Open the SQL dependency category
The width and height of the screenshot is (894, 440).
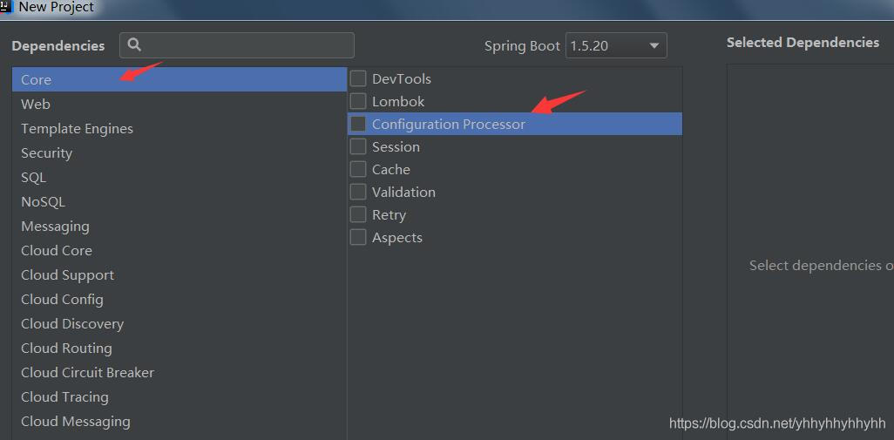[x=33, y=177]
